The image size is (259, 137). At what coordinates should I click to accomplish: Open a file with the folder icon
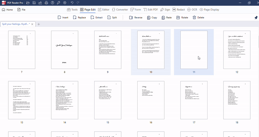click(28, 3)
